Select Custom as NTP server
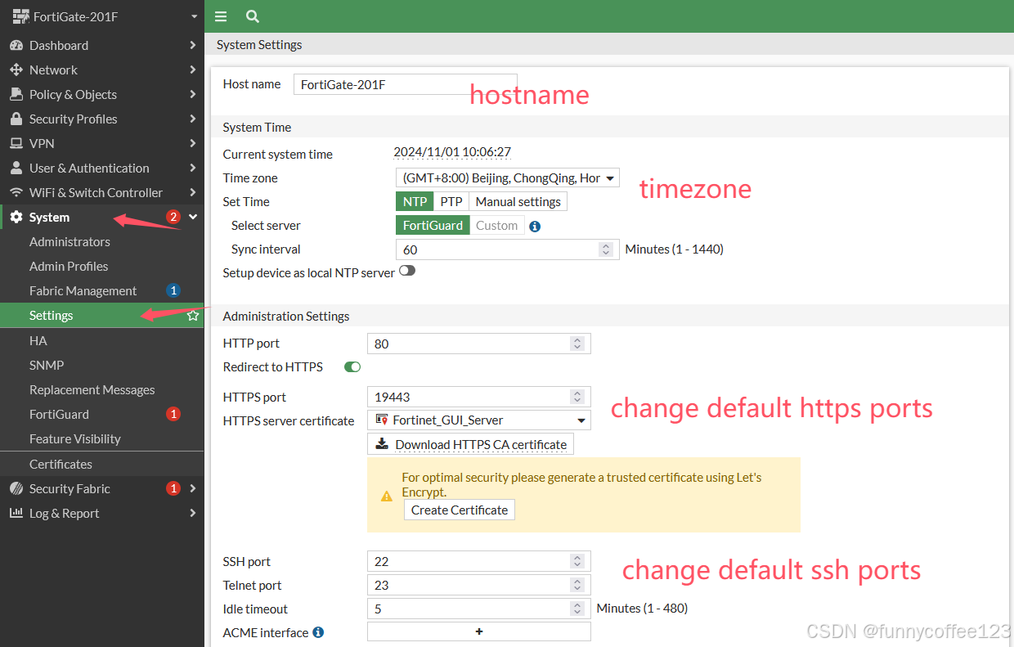The image size is (1014, 647). 497,225
